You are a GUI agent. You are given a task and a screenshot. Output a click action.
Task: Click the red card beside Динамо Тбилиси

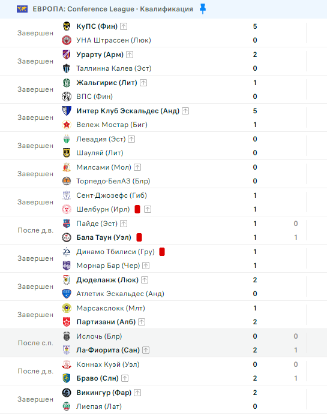[162, 252]
